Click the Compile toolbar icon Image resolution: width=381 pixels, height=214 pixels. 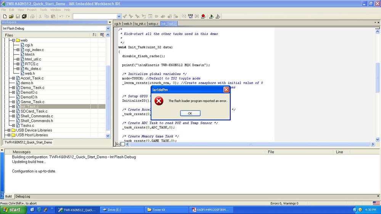[184, 16]
